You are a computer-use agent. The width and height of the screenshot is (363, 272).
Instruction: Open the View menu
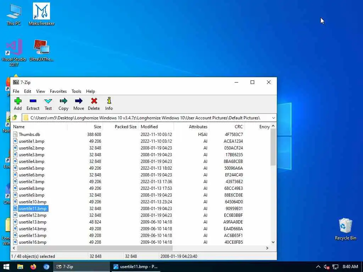point(40,91)
